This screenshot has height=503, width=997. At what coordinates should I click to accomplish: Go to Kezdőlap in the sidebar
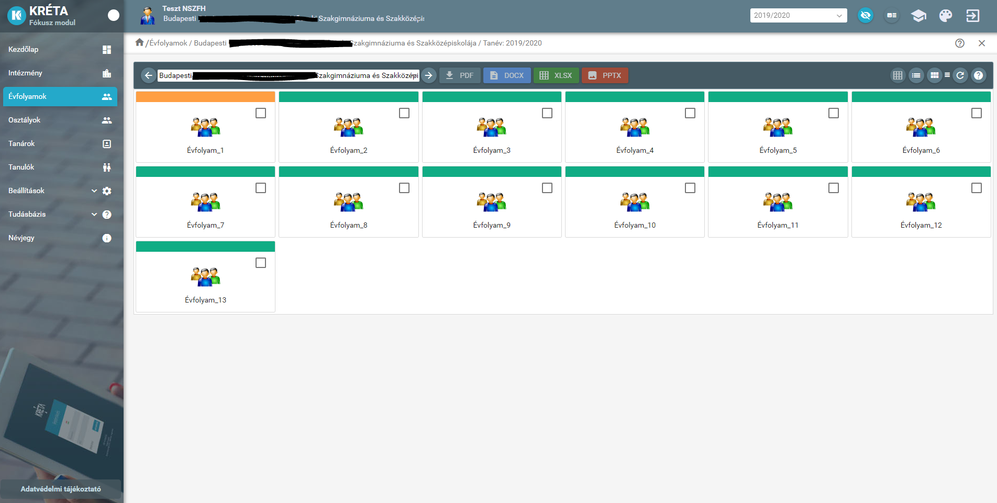(x=60, y=49)
